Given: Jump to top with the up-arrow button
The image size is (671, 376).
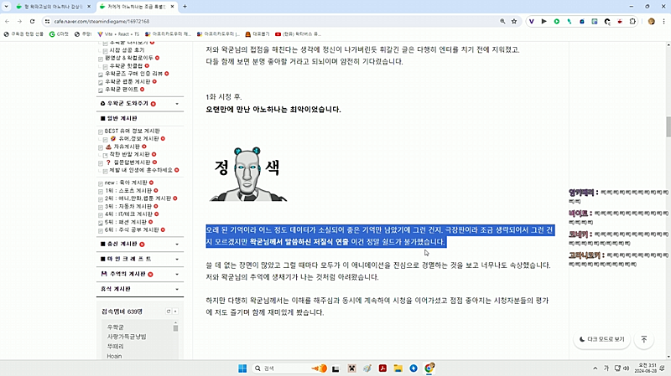Looking at the screenshot, I should pos(643,339).
